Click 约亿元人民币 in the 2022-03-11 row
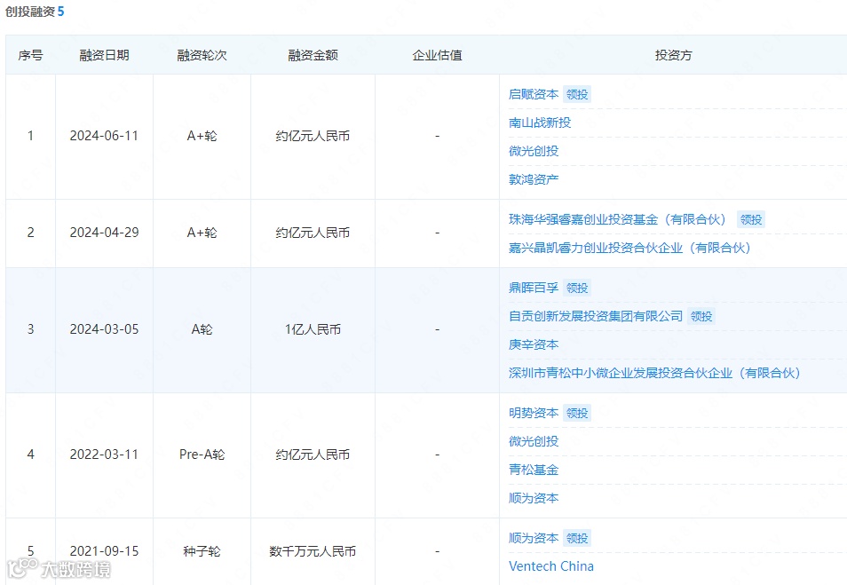The width and height of the screenshot is (847, 585). [313, 455]
